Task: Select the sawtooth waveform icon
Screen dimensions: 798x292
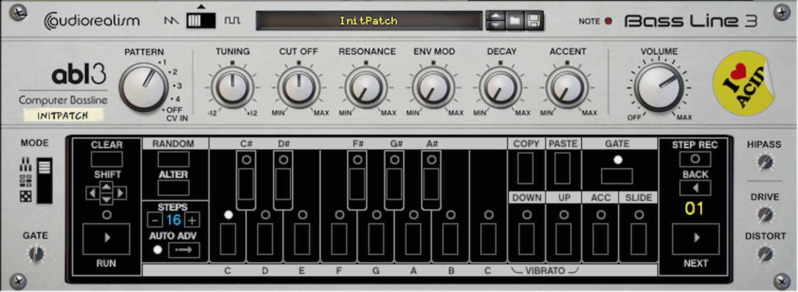Action: point(171,21)
